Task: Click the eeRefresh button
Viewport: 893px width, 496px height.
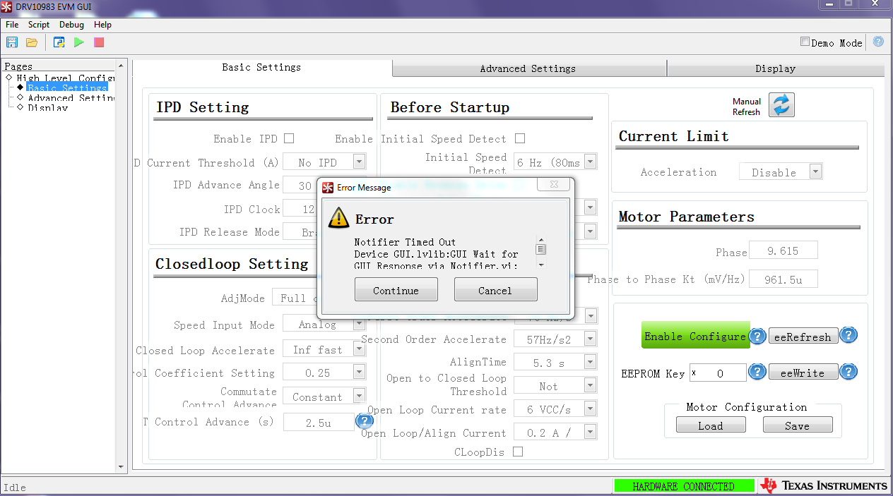Action: click(803, 336)
